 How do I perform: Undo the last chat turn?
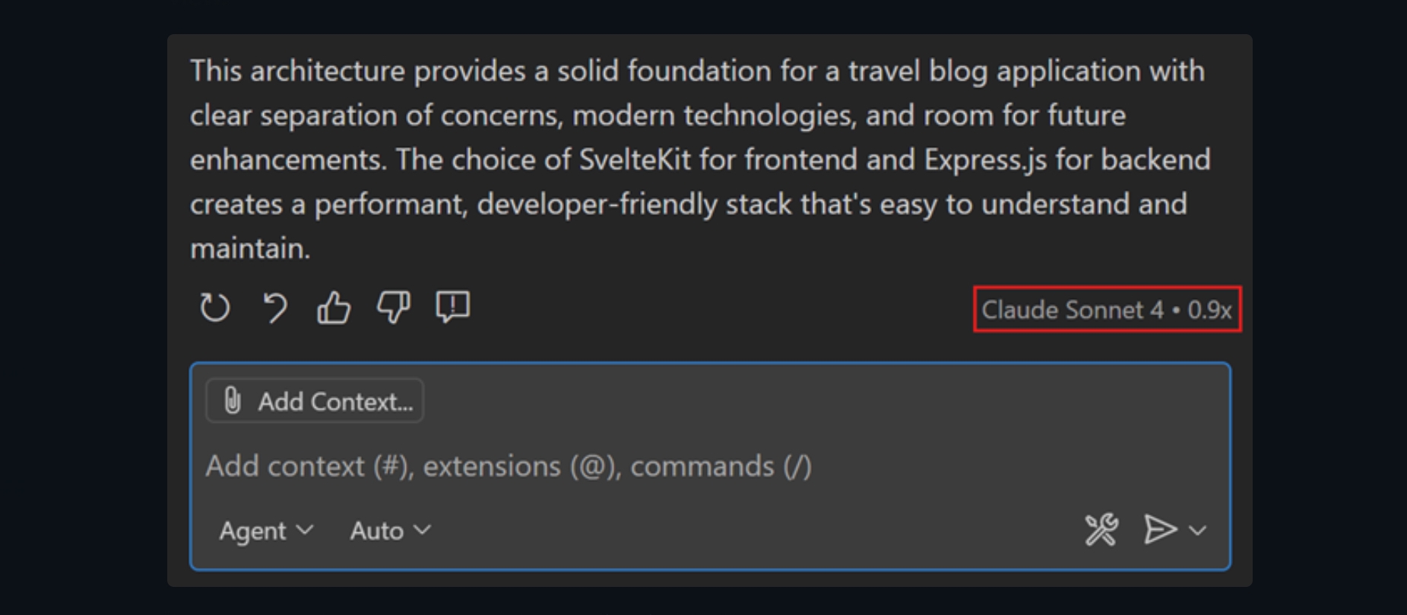click(x=274, y=308)
